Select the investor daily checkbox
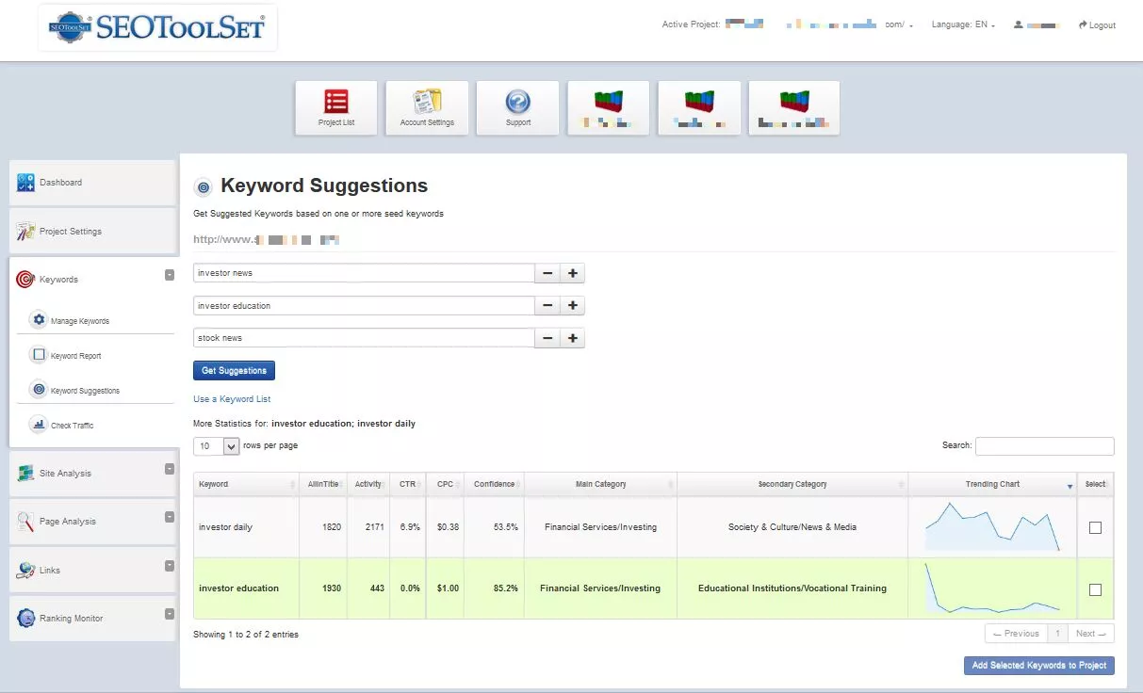 click(x=1095, y=528)
